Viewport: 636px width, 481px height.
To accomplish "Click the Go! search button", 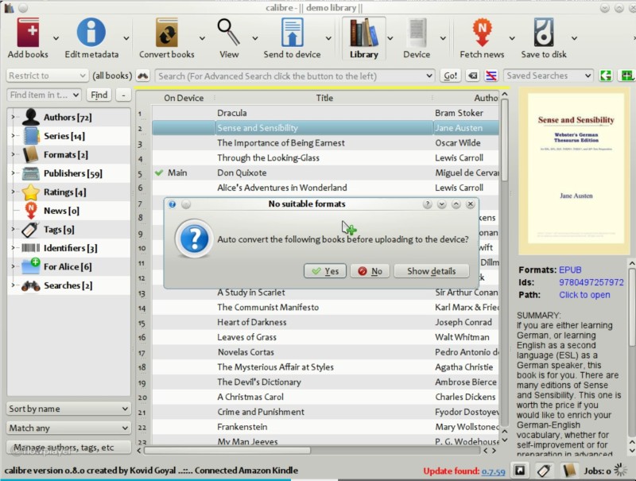I will pyautogui.click(x=450, y=76).
